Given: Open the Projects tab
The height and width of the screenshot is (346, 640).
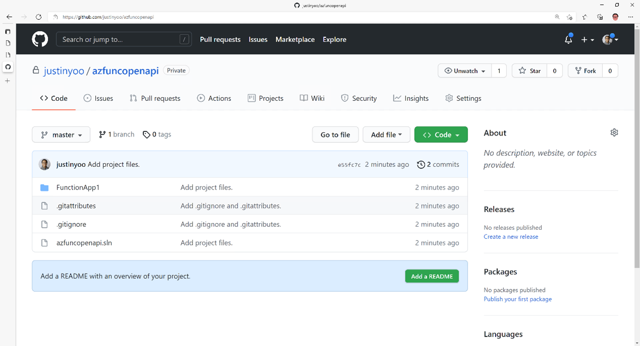Looking at the screenshot, I should pyautogui.click(x=266, y=98).
